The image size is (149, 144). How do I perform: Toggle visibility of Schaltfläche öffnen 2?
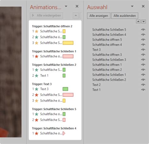click(143, 70)
